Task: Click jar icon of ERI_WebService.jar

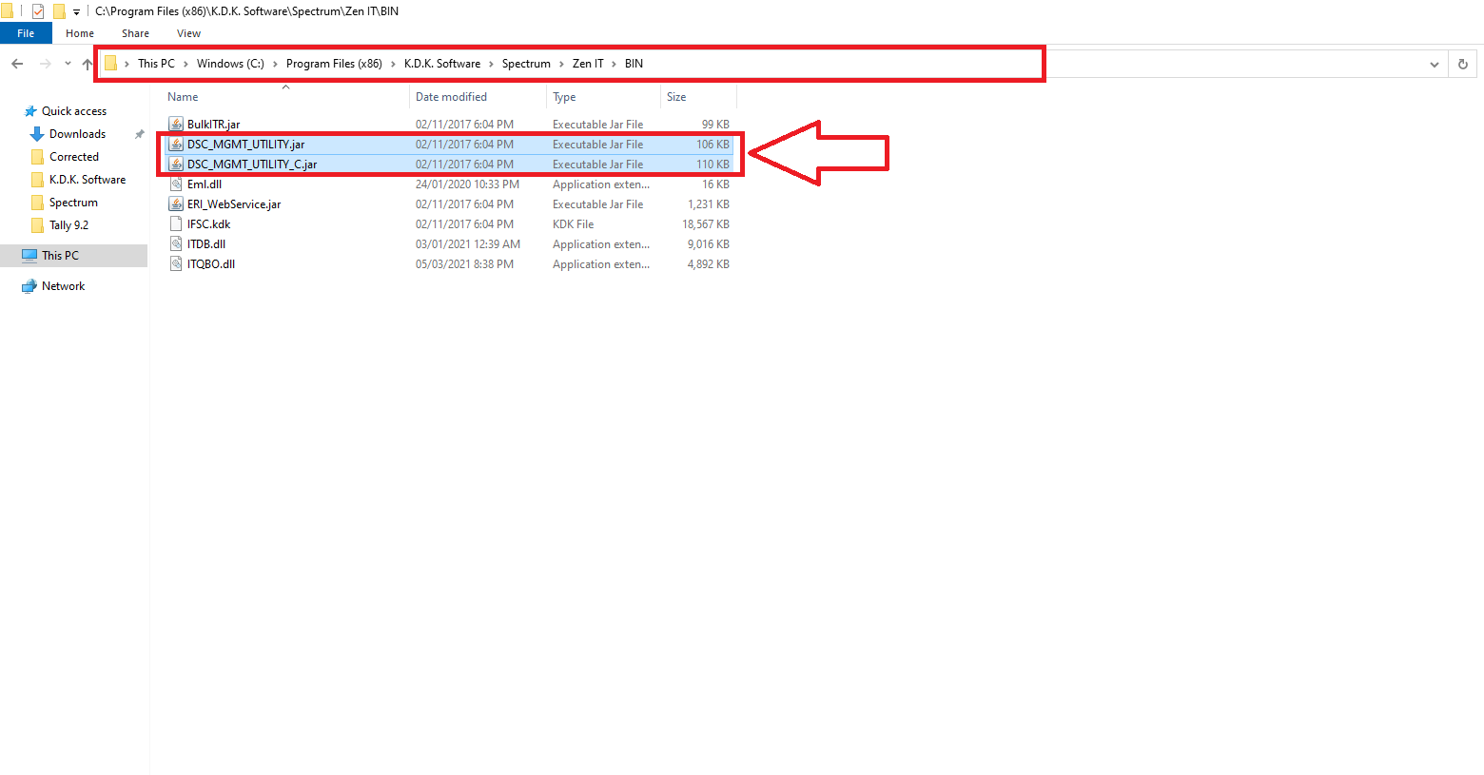Action: 176,204
